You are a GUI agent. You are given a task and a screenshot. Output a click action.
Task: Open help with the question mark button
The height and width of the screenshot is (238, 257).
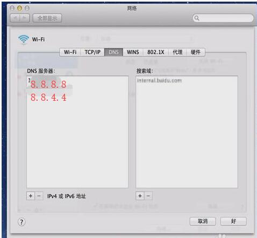click(22, 222)
